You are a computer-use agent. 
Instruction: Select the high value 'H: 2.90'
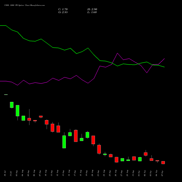tap(92, 9)
